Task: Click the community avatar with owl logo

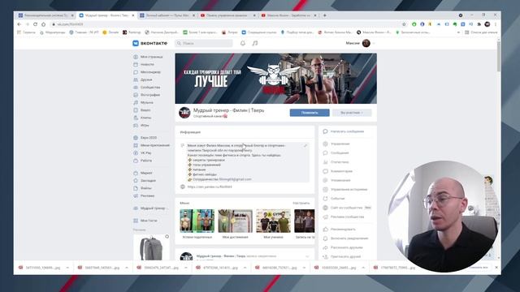Action: [184, 113]
